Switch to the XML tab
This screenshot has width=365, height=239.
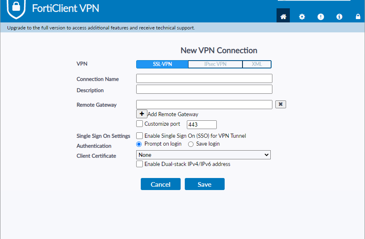[257, 64]
